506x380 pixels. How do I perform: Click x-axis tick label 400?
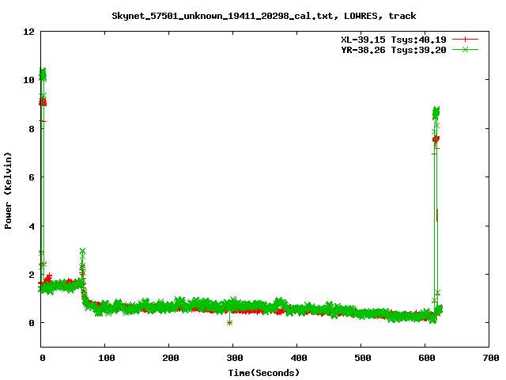[299, 358]
